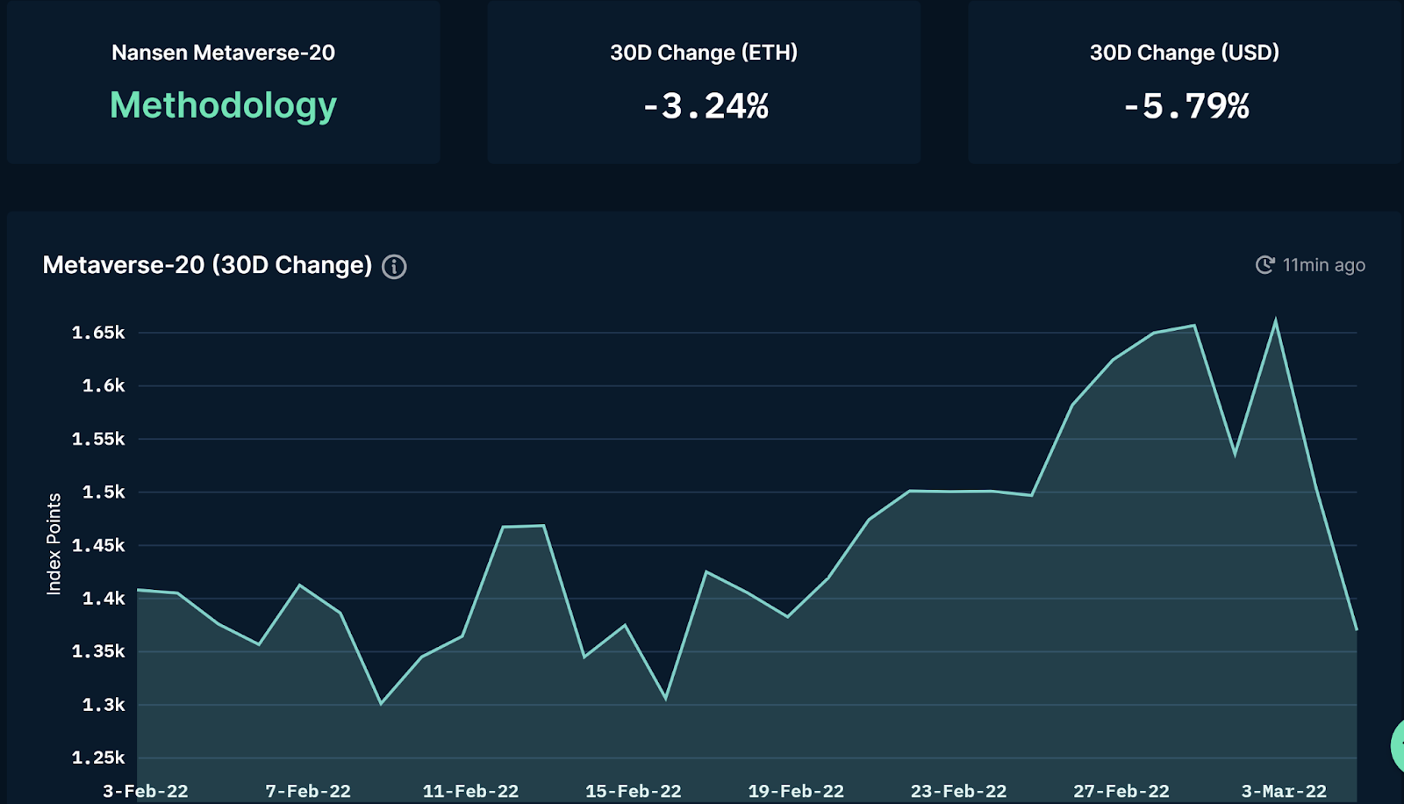This screenshot has width=1404, height=804.
Task: Click the refresh clock icon by 11min ago
Action: [x=1264, y=265]
